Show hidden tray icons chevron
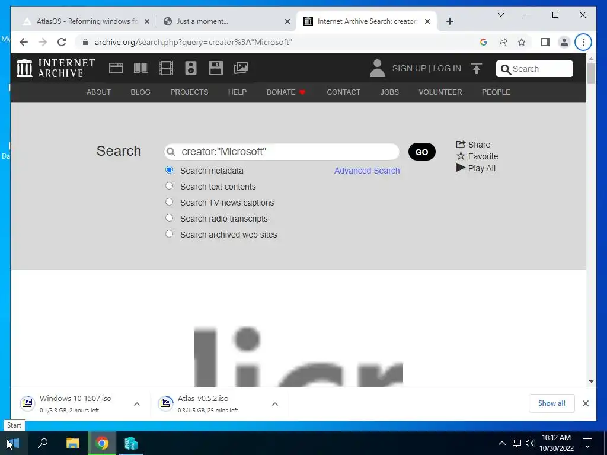607x455 pixels. click(x=501, y=443)
